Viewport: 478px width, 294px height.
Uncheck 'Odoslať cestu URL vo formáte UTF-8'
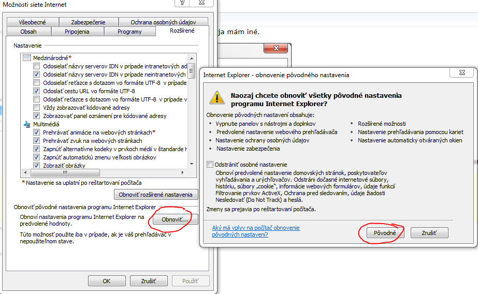pos(37,91)
